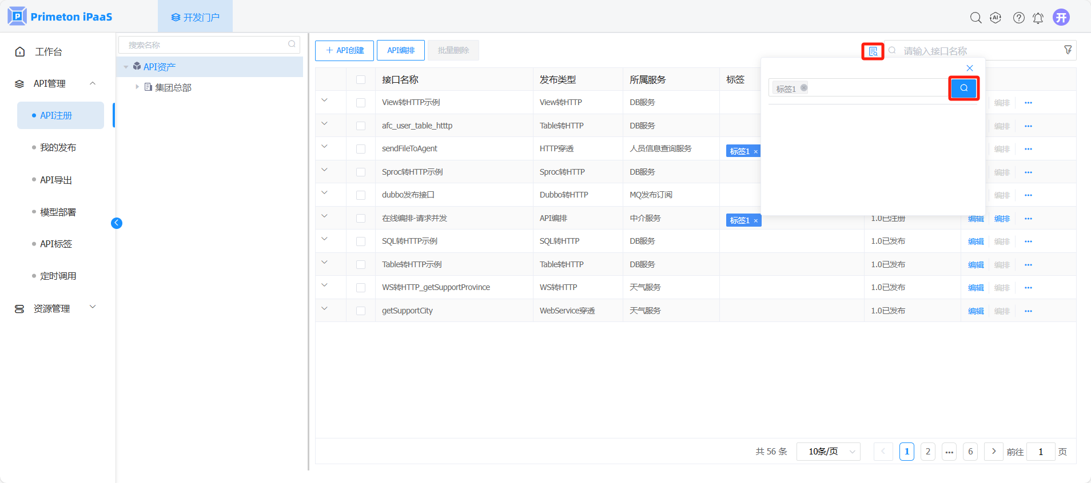Open the 10条/页 page size dropdown
This screenshot has width=1091, height=483.
coord(828,452)
